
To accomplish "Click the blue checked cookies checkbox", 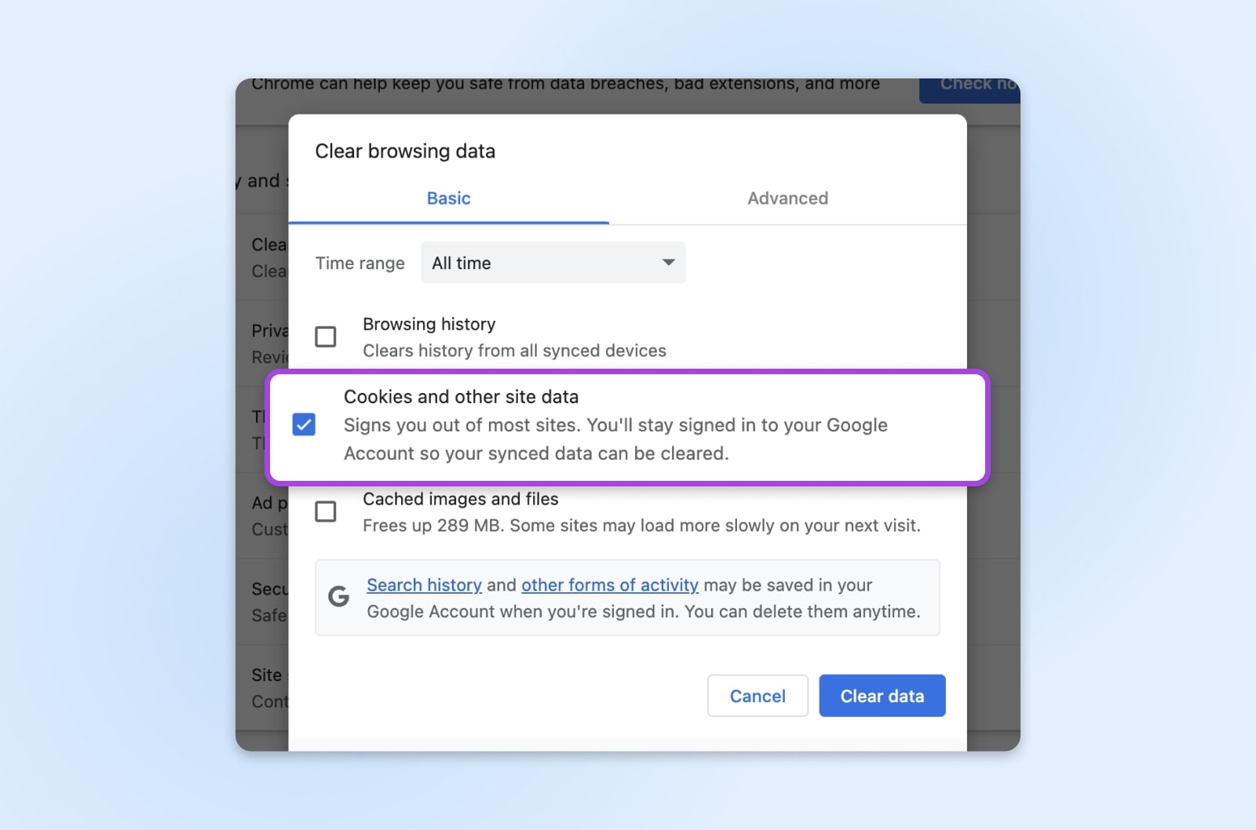I will point(304,424).
